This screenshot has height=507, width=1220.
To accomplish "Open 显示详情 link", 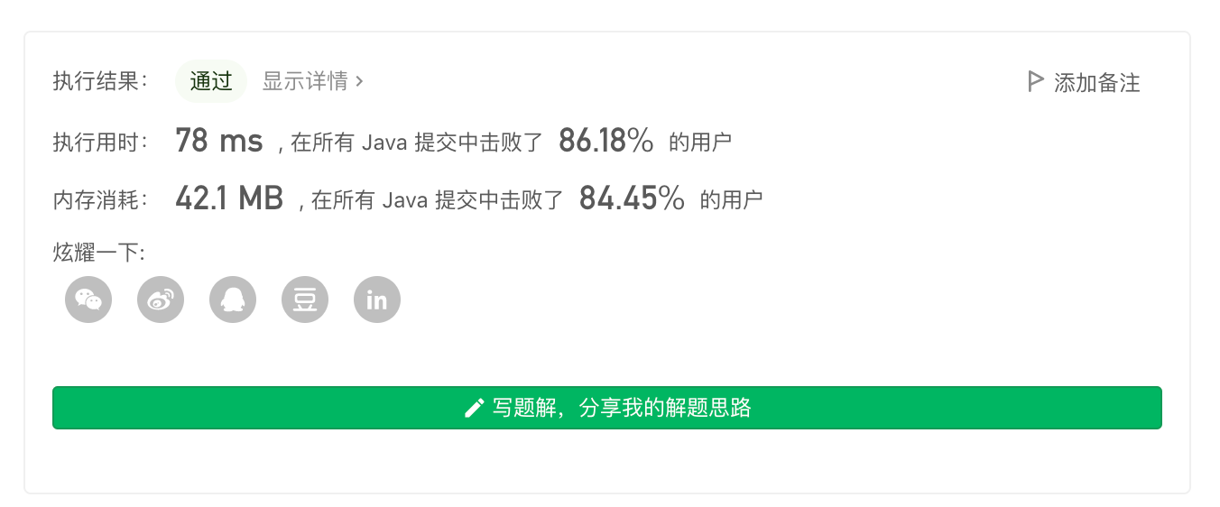I will pyautogui.click(x=305, y=81).
